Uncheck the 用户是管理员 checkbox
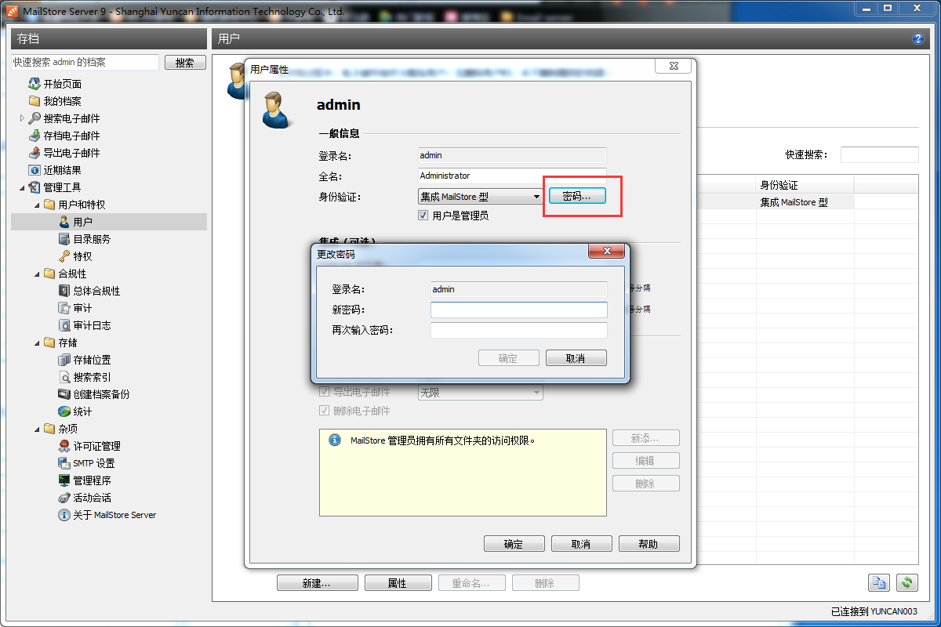 [423, 215]
